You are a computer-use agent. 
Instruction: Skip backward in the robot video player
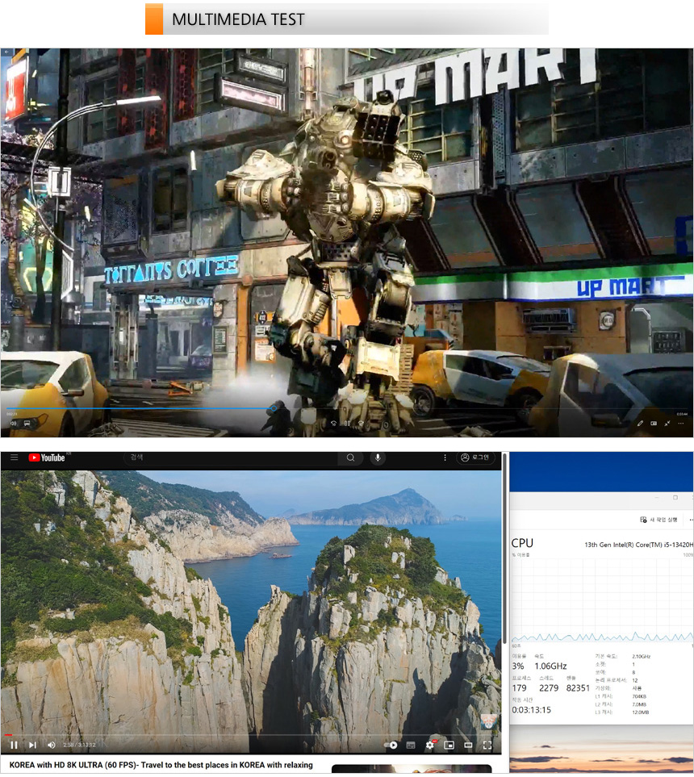(x=333, y=423)
